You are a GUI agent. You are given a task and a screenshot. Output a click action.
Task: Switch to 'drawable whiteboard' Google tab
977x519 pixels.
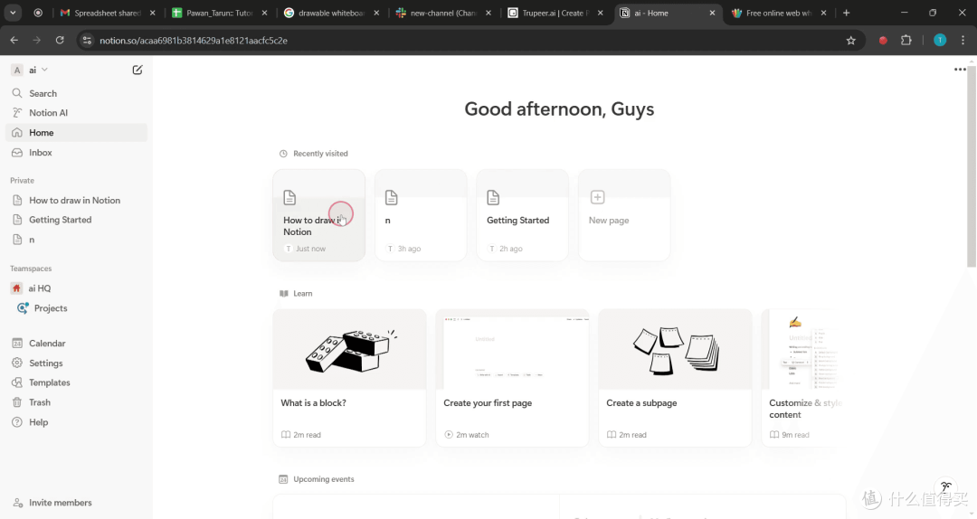tap(331, 13)
